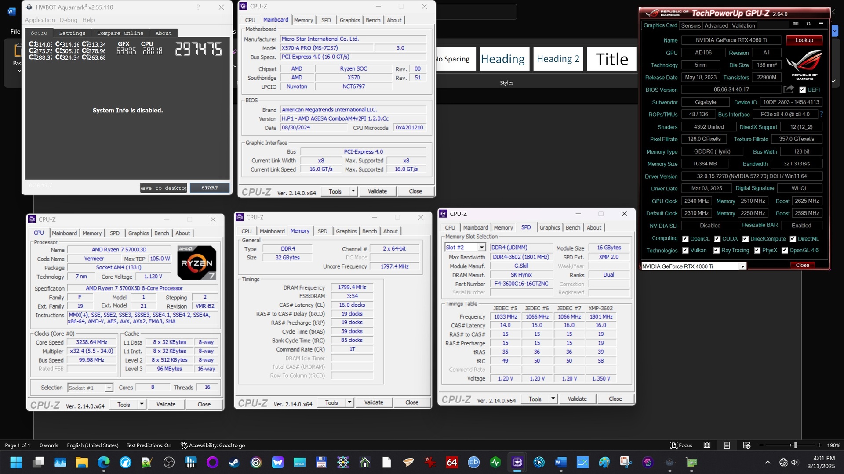844x474 pixels.
Task: Click Validate in CPU-Z Mainboard window
Action: point(377,191)
